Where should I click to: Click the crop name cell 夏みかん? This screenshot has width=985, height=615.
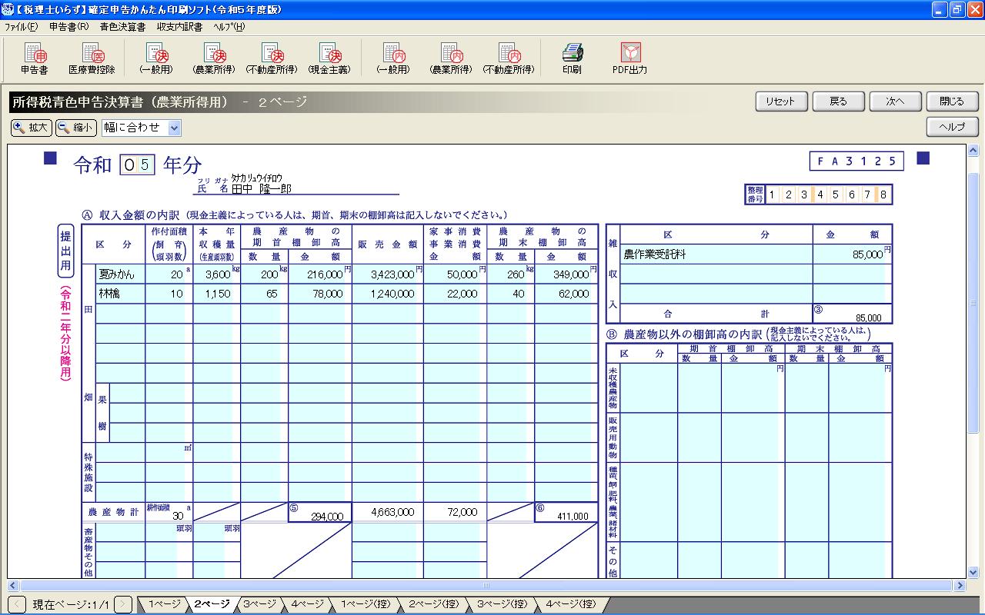[x=120, y=274]
